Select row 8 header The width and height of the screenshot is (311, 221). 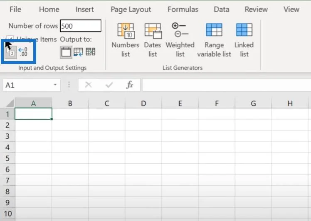[x=7, y=192]
